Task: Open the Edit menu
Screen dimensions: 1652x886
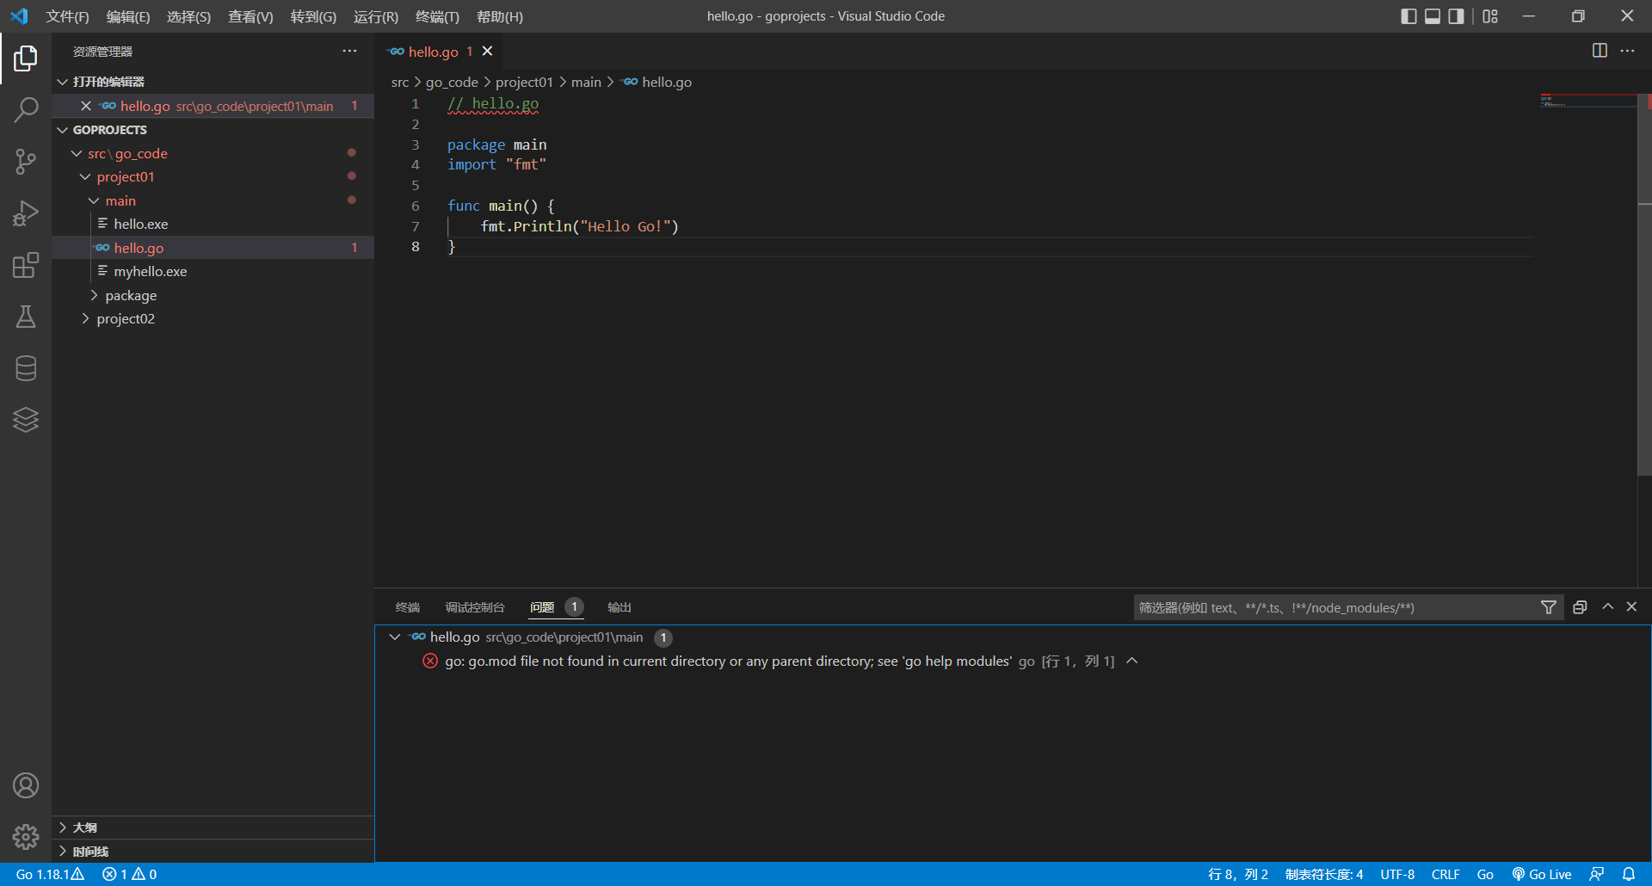Action: [128, 16]
